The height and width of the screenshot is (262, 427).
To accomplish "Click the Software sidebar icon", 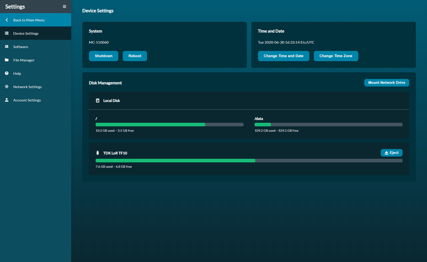I will pos(7,47).
